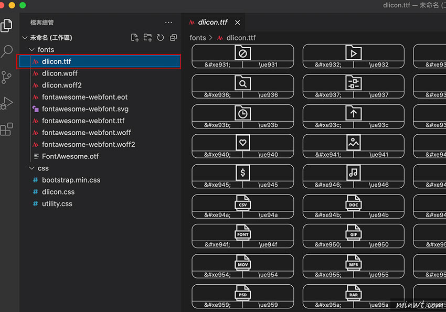
Task: Open dlicon.css file
Action: pyautogui.click(x=58, y=192)
